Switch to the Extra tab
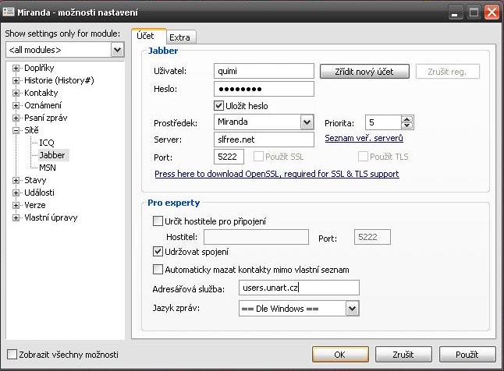Screen dimensions: 504x371 tap(179, 37)
